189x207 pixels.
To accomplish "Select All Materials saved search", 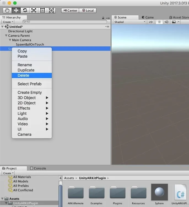I will (22, 177).
